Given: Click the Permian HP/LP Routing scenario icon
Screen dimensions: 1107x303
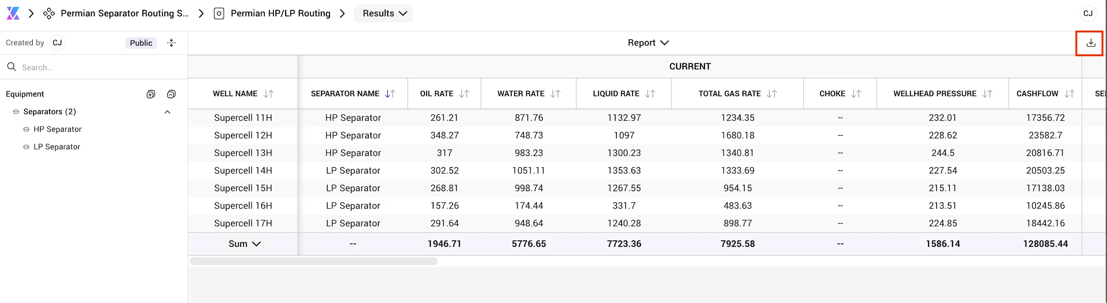Looking at the screenshot, I should [219, 14].
